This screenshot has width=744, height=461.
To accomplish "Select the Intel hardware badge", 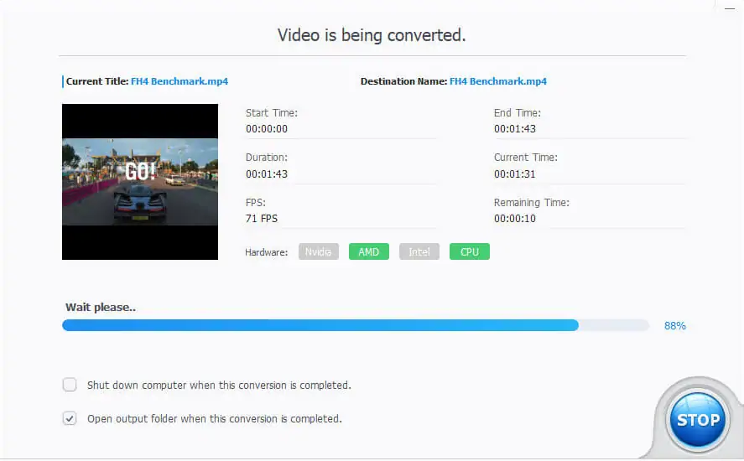I will click(419, 251).
